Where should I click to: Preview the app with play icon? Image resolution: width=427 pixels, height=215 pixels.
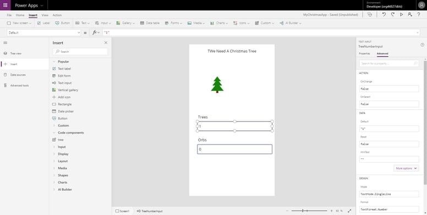(x=401, y=15)
